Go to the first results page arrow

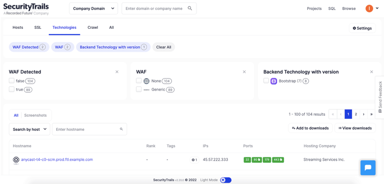[x=333, y=114]
